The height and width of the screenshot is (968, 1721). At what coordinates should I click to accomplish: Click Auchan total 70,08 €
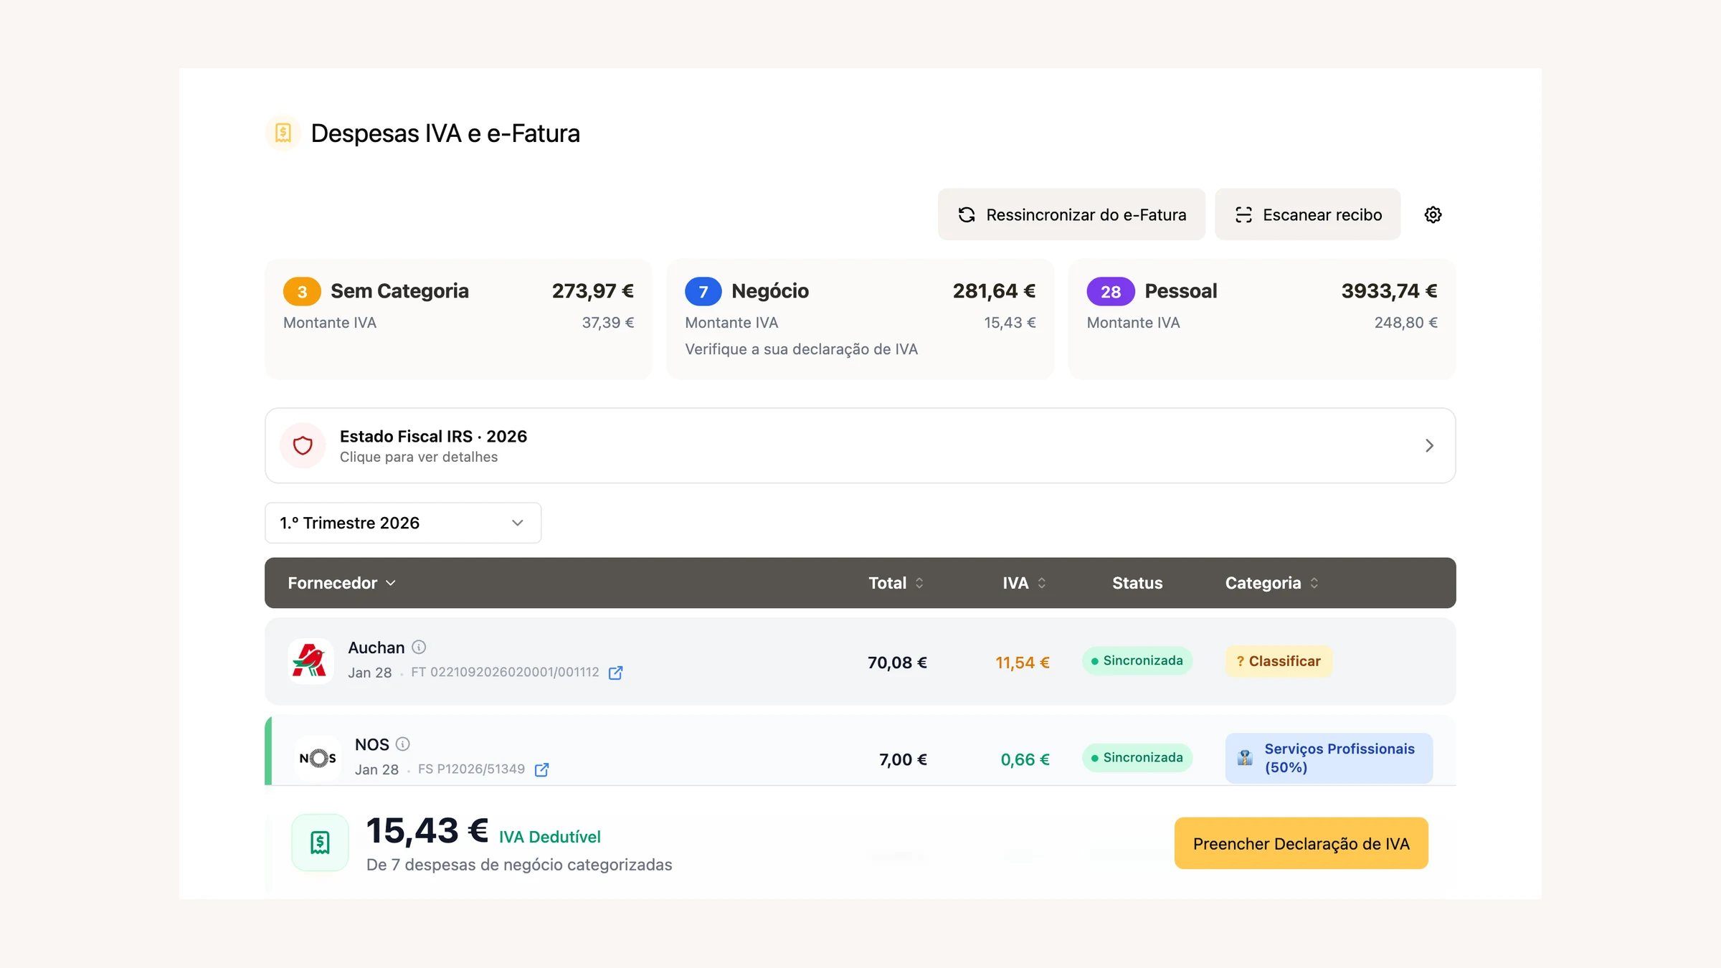click(897, 663)
